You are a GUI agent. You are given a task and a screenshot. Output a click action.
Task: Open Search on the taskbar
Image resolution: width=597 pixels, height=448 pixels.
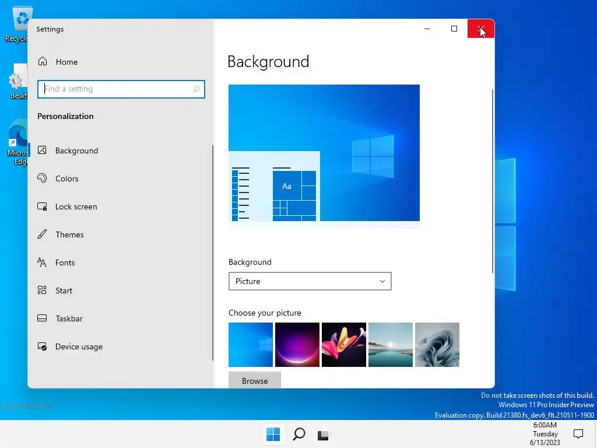[x=299, y=434]
